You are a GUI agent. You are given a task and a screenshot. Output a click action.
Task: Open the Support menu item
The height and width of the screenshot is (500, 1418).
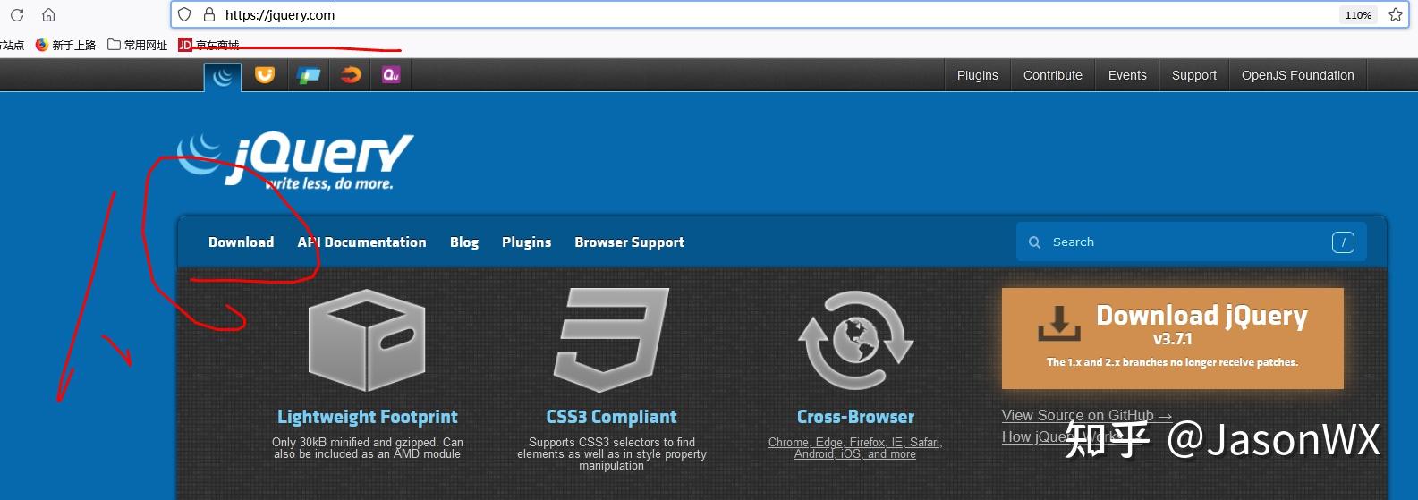pos(1194,75)
